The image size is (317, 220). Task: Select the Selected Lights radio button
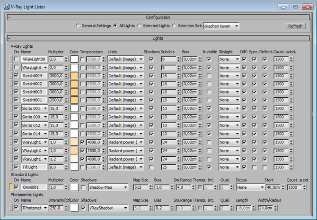coord(139,25)
